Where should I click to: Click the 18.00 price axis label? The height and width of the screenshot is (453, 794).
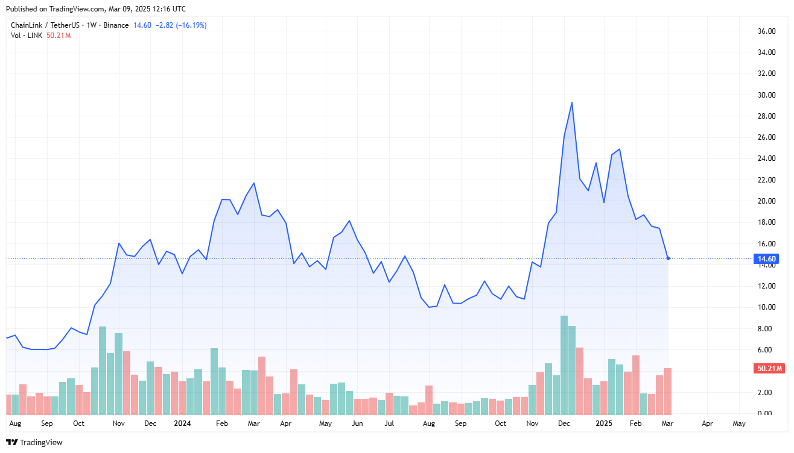pyautogui.click(x=767, y=222)
